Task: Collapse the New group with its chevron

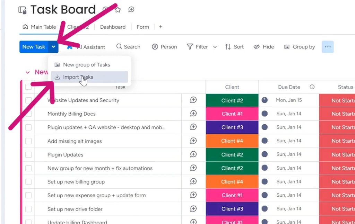Action: (28, 72)
